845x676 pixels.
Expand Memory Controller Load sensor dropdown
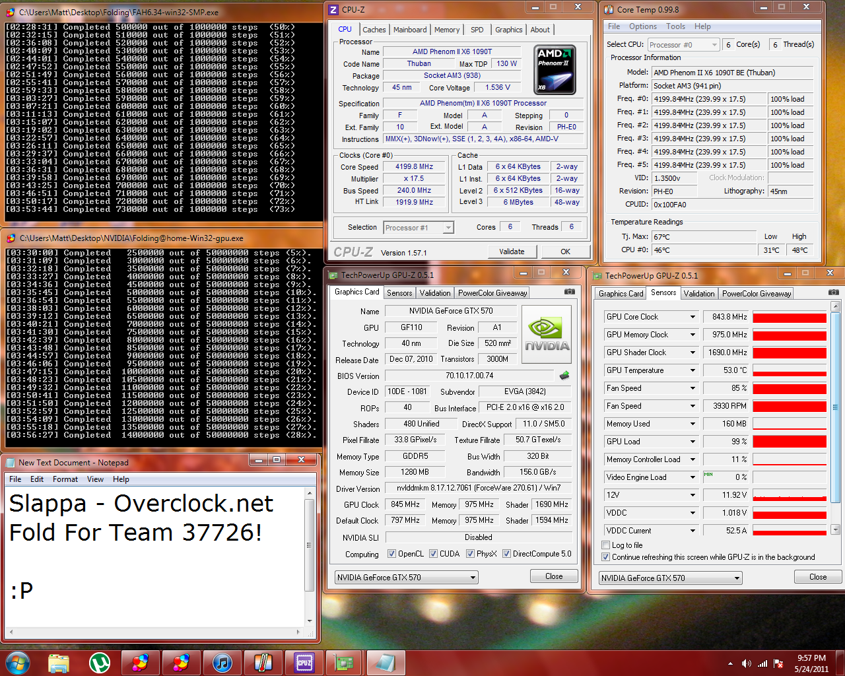(x=693, y=459)
